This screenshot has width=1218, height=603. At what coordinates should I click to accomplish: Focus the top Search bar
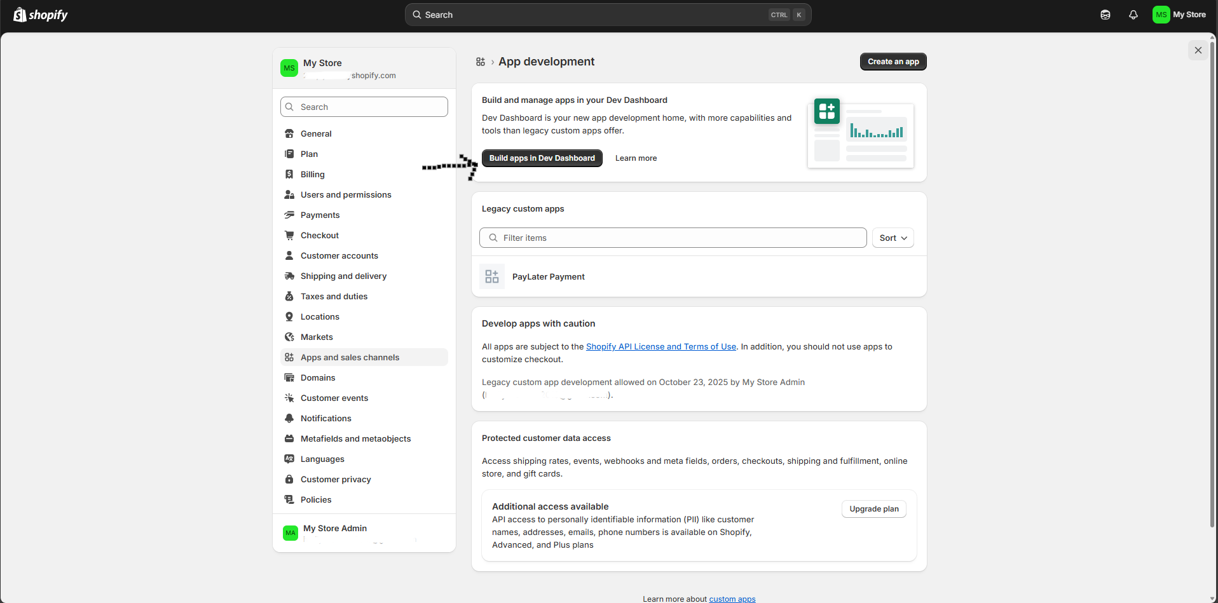(608, 15)
